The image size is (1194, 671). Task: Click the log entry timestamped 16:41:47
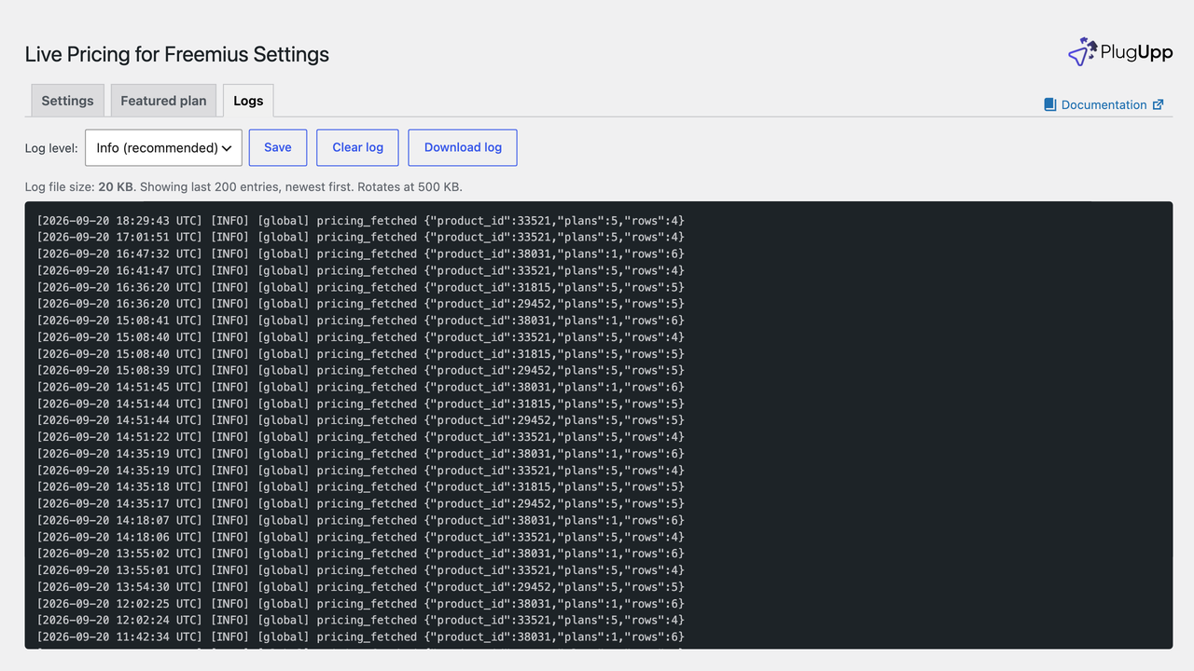(x=361, y=270)
